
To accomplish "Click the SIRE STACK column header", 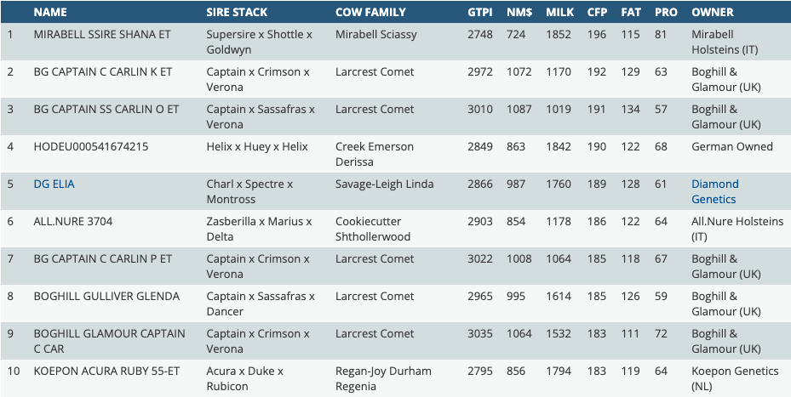I will [237, 13].
